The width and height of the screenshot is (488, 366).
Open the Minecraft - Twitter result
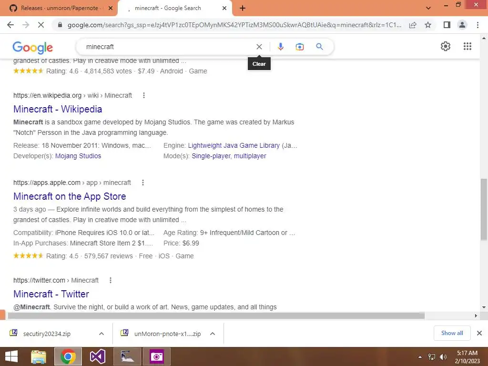[51, 294]
